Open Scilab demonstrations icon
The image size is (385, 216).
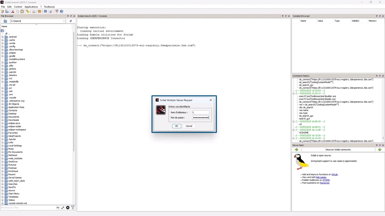click(57, 12)
